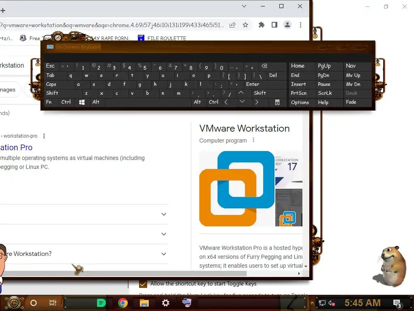Image resolution: width=414 pixels, height=311 pixels.
Task: Expand the second People also ask question
Action: click(x=164, y=234)
